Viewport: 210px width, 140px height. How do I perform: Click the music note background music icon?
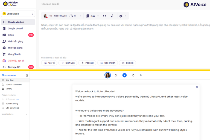[x=112, y=16]
